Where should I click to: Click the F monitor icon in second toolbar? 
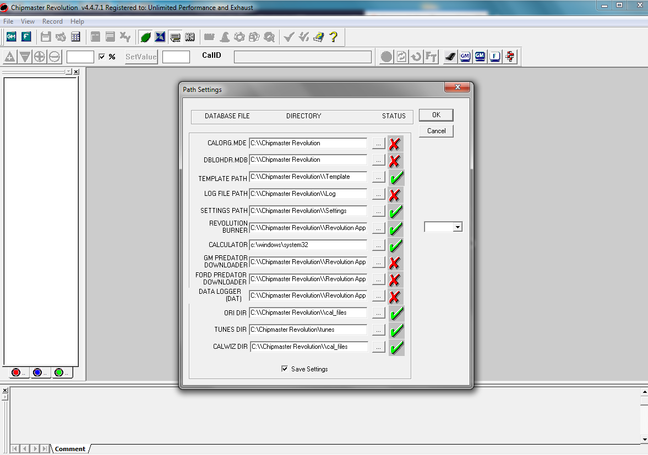click(x=495, y=57)
